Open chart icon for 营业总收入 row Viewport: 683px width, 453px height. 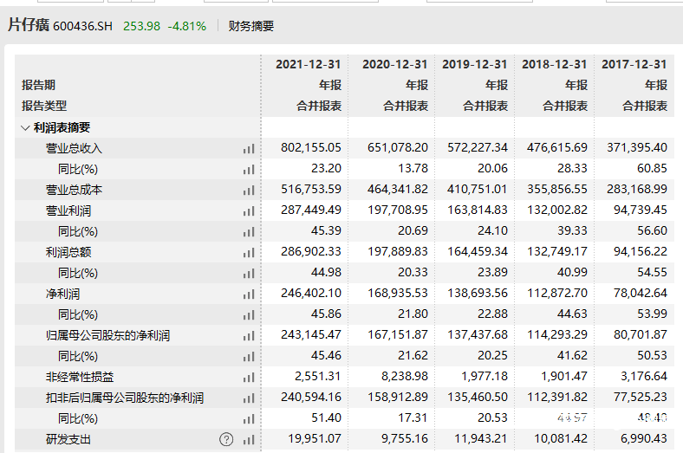[x=249, y=149]
